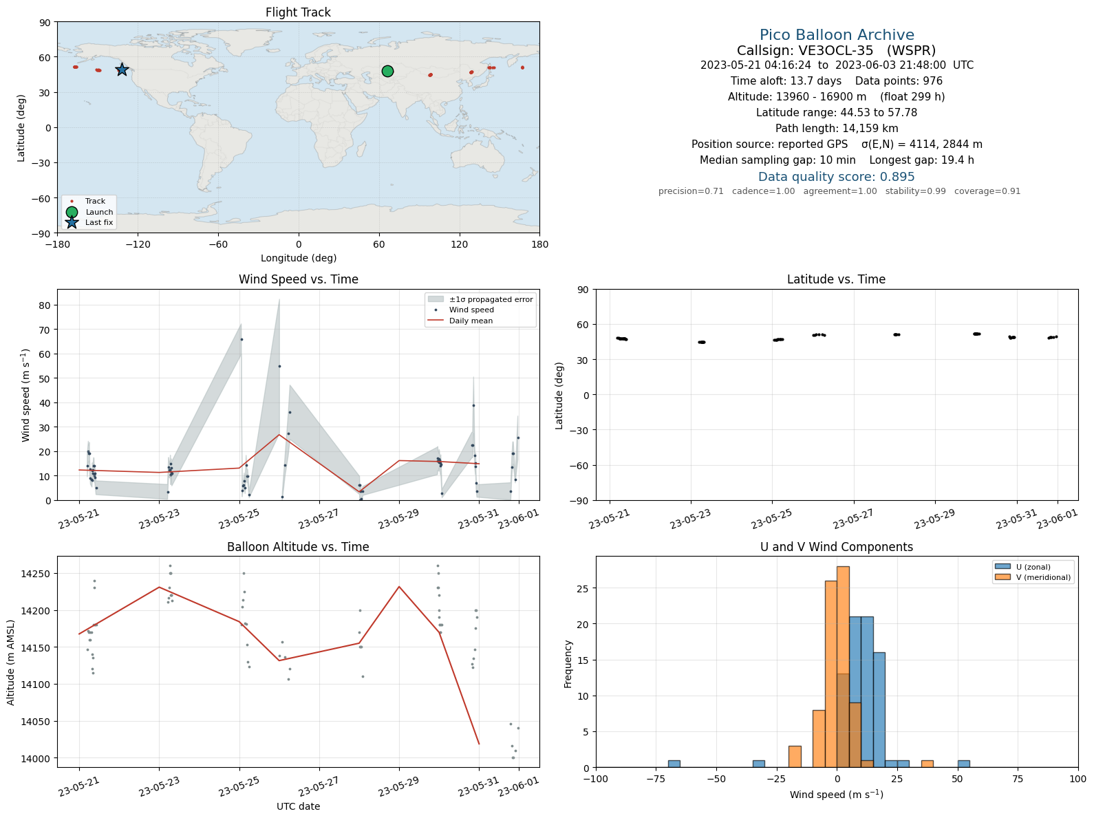Click the "Data quality score: 0.895" text
The height and width of the screenshot is (818, 1094).
tap(837, 177)
